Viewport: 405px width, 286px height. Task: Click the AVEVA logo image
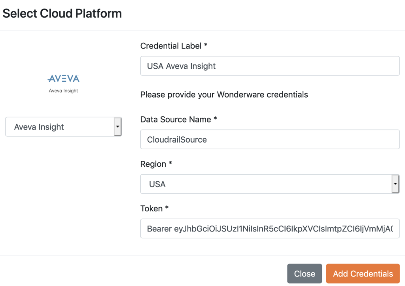(63, 78)
